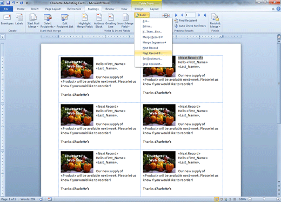Click the highlighted «Next Record If» field

click(191, 58)
